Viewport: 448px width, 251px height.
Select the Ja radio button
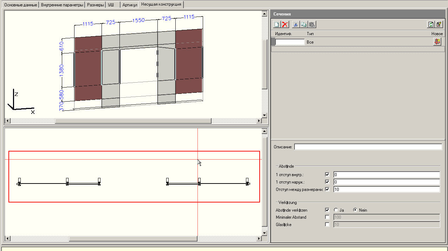(336, 210)
